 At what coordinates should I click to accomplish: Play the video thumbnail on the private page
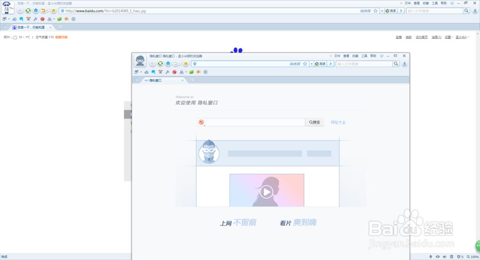click(x=266, y=192)
